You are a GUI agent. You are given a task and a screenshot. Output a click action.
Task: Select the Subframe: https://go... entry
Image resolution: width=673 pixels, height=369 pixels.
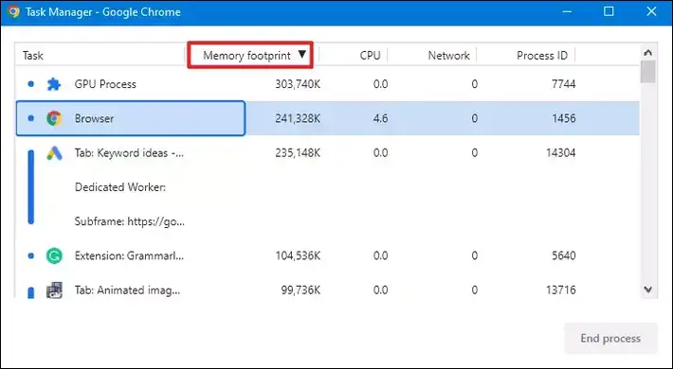click(130, 221)
